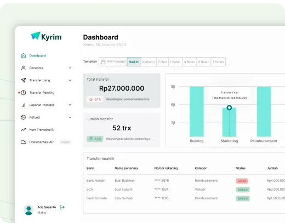The height and width of the screenshot is (223, 285).
Task: Expand the Transfer Uang chevron
Action: tap(70, 80)
